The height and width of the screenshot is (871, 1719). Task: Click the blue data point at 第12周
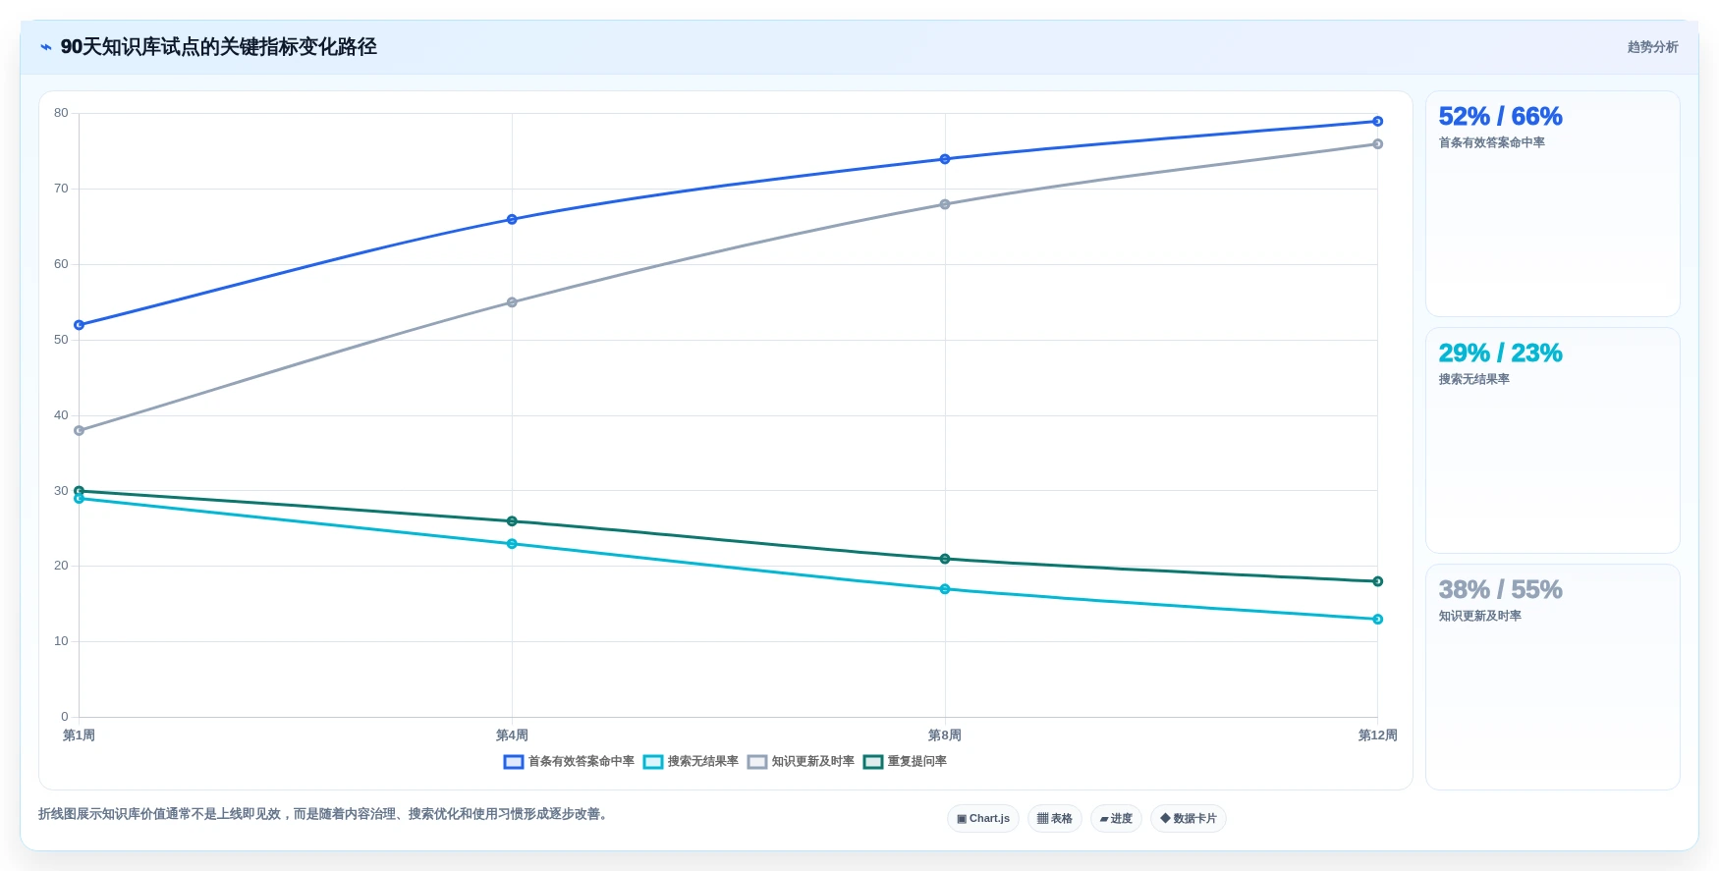point(1377,122)
